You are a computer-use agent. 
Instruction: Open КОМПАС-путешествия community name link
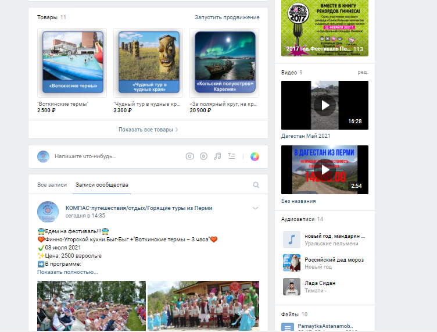[139, 208]
